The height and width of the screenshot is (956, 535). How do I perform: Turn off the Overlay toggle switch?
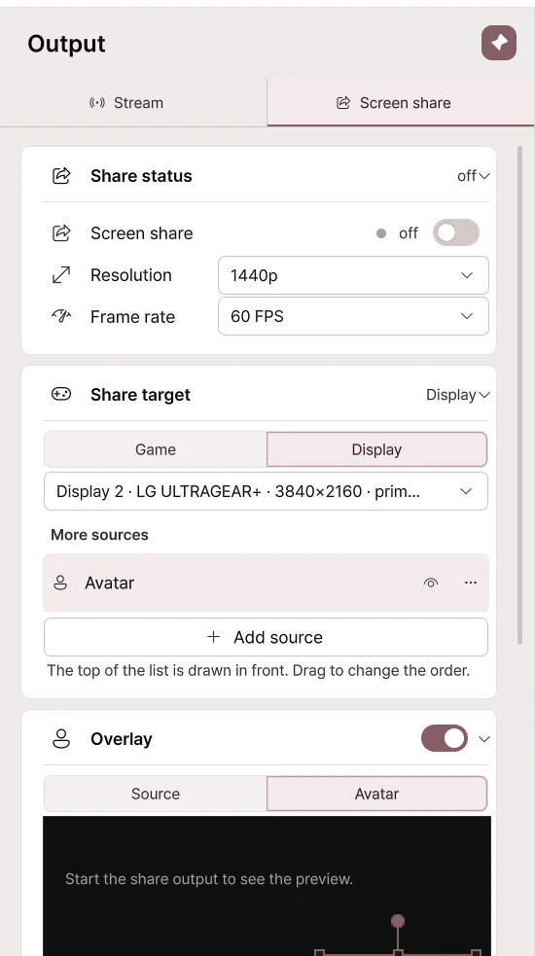(x=445, y=738)
